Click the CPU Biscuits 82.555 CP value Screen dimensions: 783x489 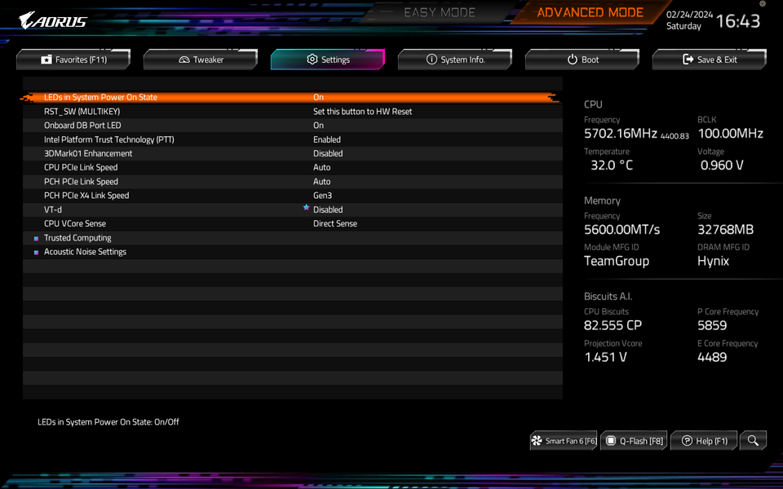tap(613, 325)
